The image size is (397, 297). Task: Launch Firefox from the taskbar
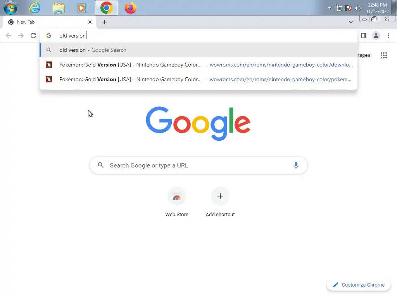130,8
